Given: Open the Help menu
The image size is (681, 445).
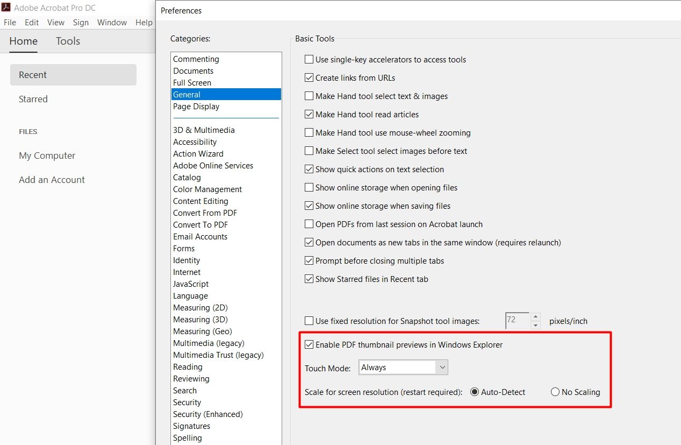Looking at the screenshot, I should pos(144,23).
